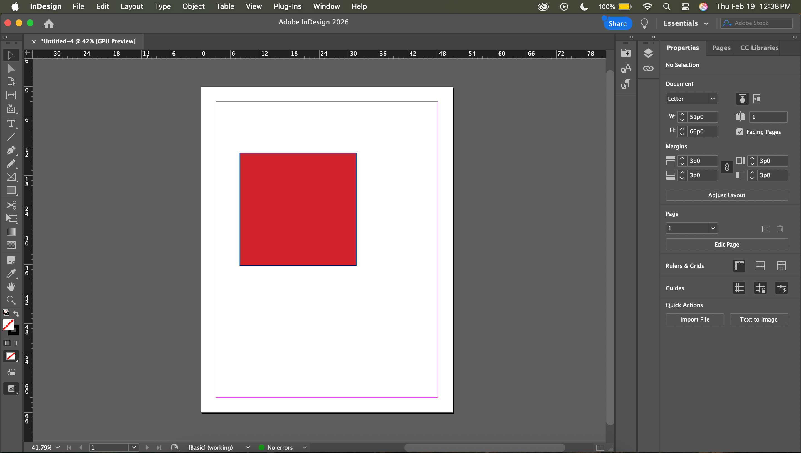This screenshot has height=453, width=801.
Task: Open the Object menu
Action: point(193,6)
